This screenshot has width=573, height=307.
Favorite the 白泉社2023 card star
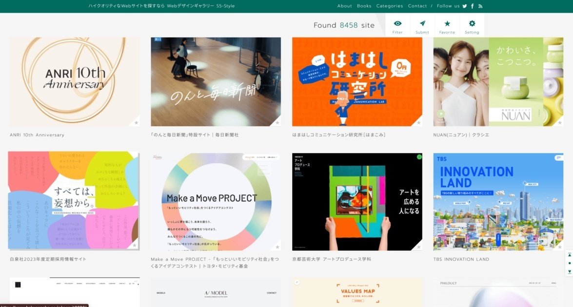135,245
